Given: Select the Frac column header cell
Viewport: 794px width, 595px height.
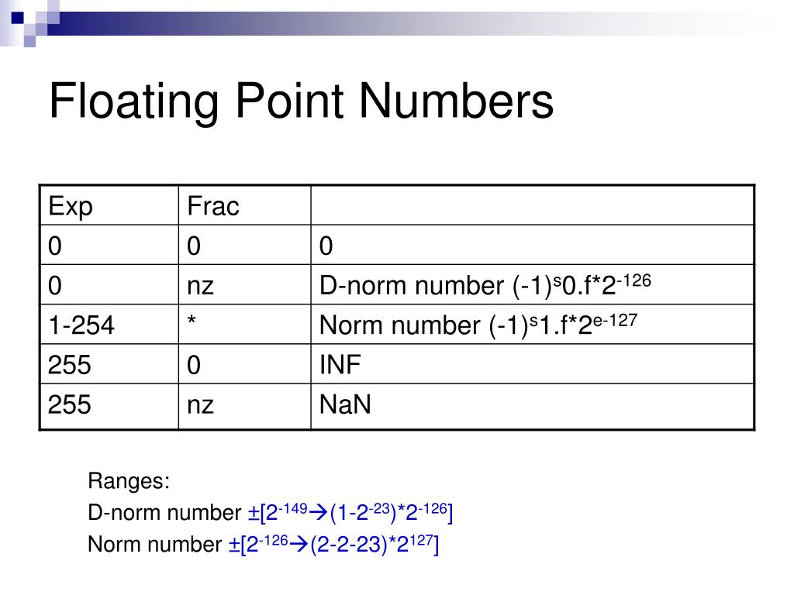Looking at the screenshot, I should tap(244, 205).
